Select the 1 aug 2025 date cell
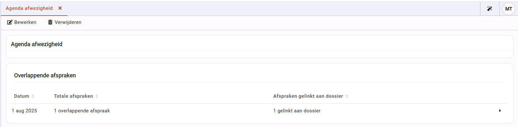The width and height of the screenshot is (518, 127). click(24, 111)
